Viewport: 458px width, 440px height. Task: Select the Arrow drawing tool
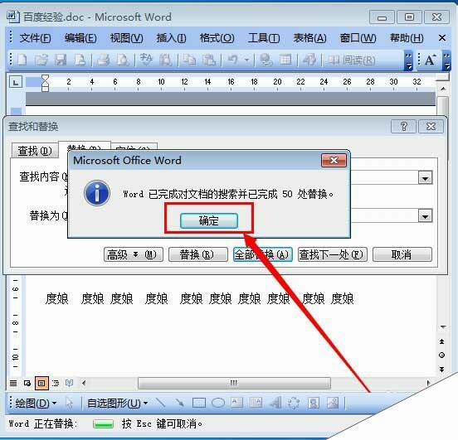pyautogui.click(x=179, y=404)
